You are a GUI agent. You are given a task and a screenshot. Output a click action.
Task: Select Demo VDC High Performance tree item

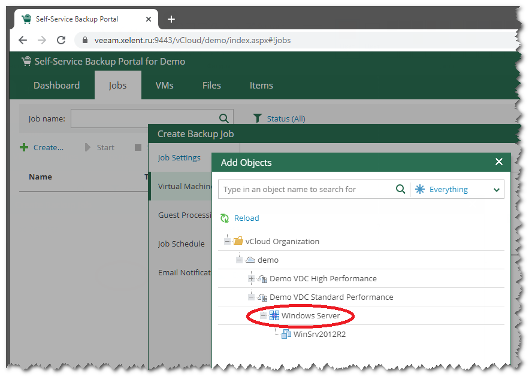pos(323,279)
